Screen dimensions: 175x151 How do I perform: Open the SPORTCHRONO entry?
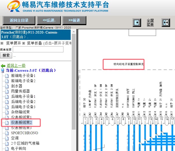[25, 133]
